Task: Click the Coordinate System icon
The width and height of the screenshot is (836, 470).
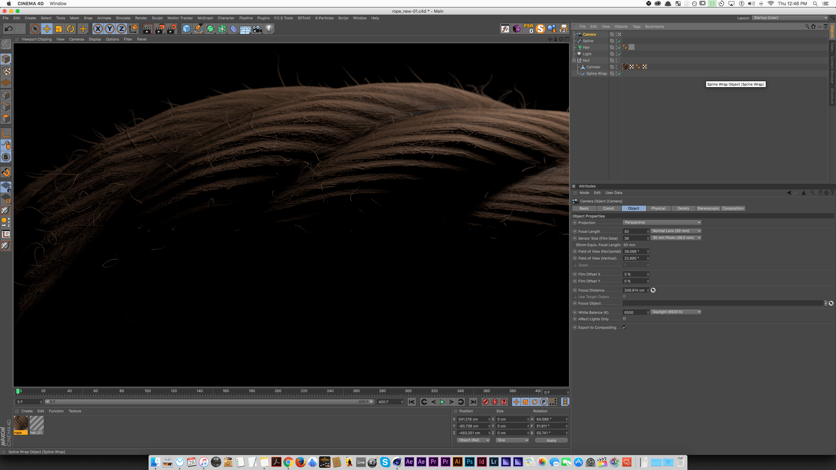Action: [x=133, y=29]
